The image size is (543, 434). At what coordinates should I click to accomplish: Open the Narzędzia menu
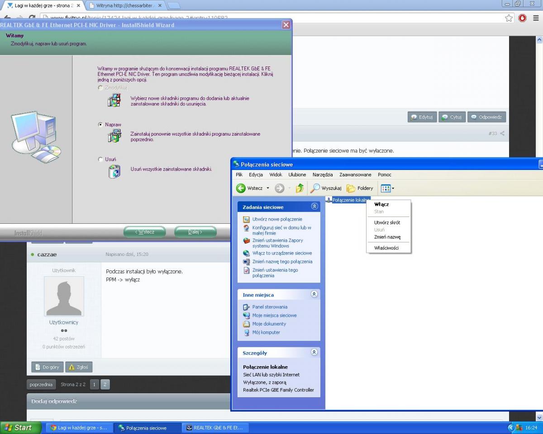pyautogui.click(x=323, y=175)
